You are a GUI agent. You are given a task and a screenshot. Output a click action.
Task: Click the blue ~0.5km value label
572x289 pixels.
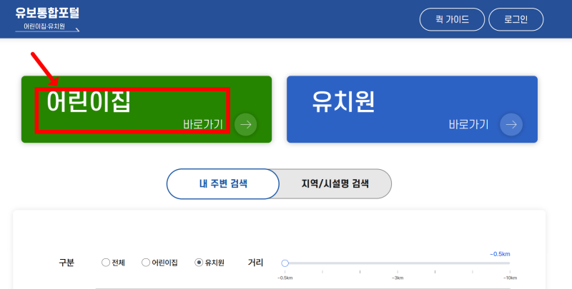tap(500, 254)
